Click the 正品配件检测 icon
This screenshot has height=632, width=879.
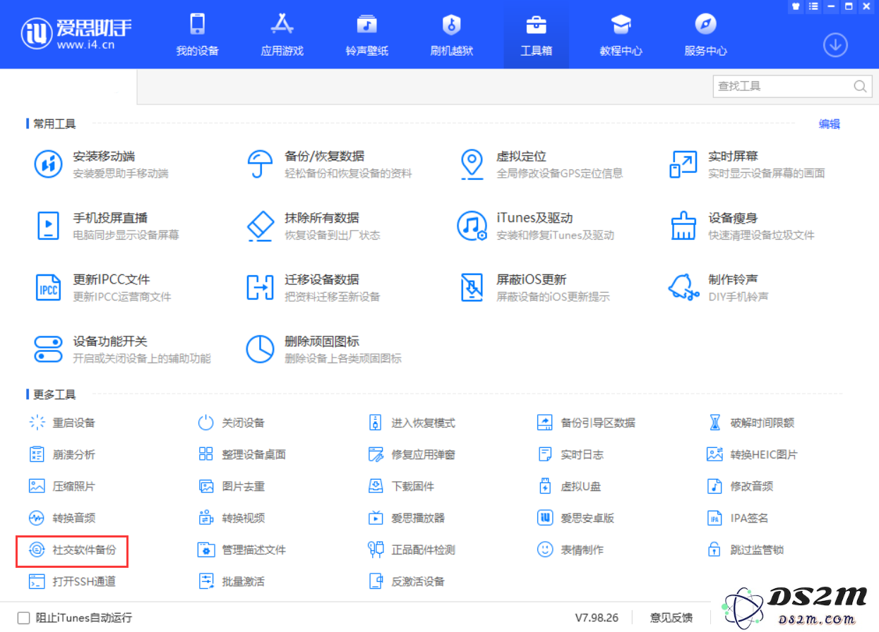coord(376,549)
